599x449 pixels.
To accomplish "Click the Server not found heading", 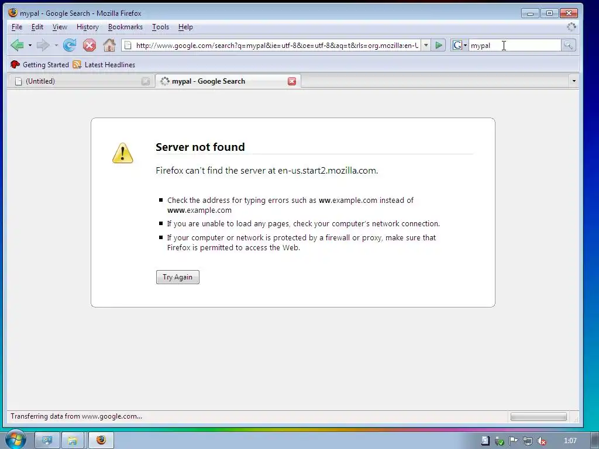I will click(200, 147).
